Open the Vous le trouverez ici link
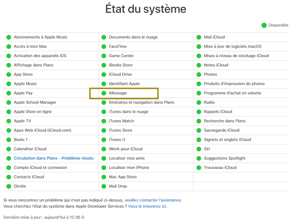The width and height of the screenshot is (293, 221). (x=147, y=206)
